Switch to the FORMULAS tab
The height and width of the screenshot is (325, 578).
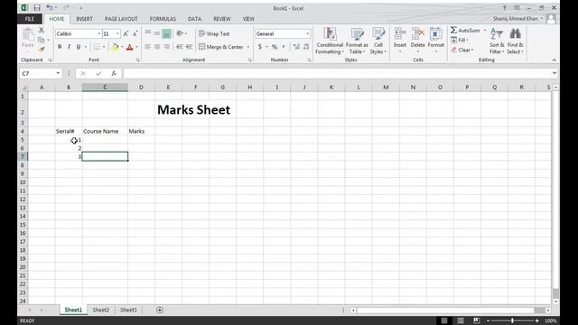[163, 19]
